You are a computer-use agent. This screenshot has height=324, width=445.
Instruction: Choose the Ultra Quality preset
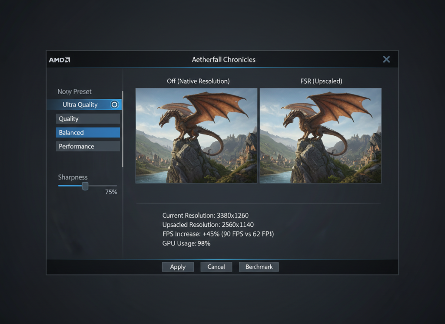pyautogui.click(x=84, y=105)
